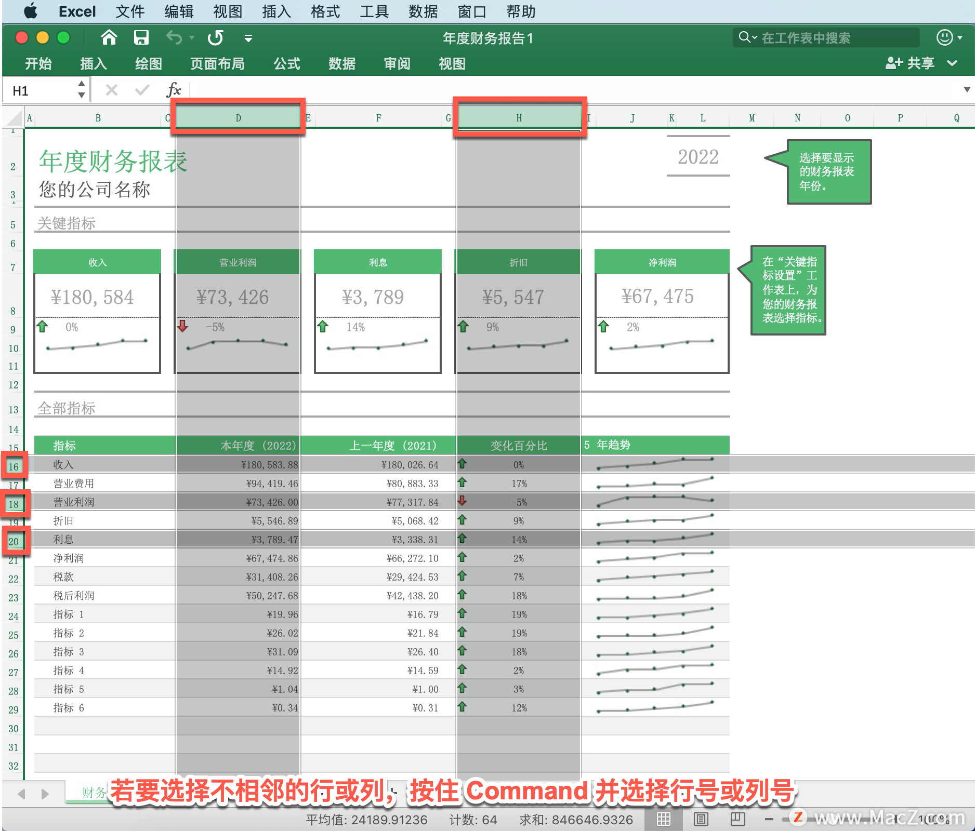
Task: Open the 绘图 ribbon tab
Action: [149, 63]
